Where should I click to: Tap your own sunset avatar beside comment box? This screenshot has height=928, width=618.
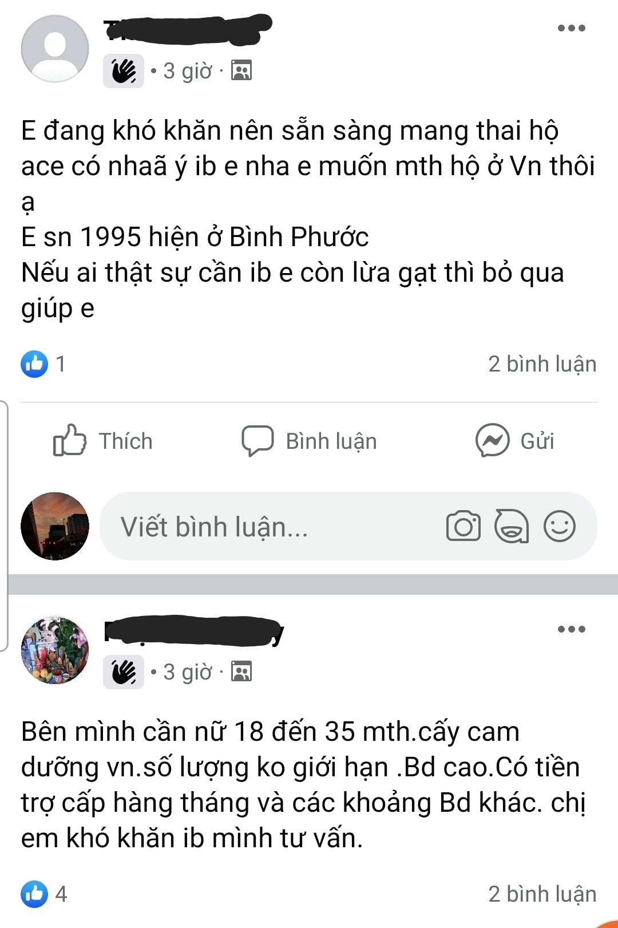tap(55, 526)
